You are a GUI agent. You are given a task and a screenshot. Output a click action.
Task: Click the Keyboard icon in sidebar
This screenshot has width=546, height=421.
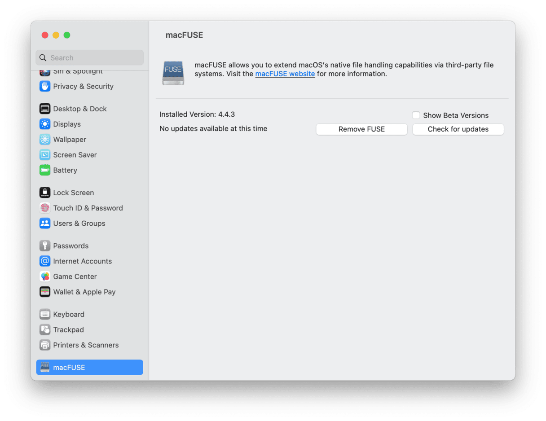coord(45,314)
